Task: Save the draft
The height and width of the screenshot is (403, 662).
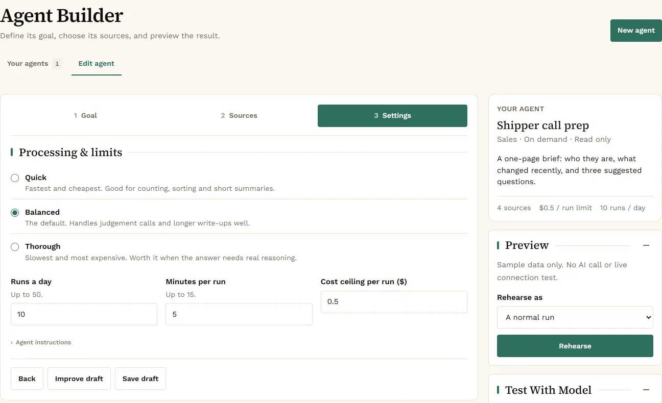Action: pos(140,379)
